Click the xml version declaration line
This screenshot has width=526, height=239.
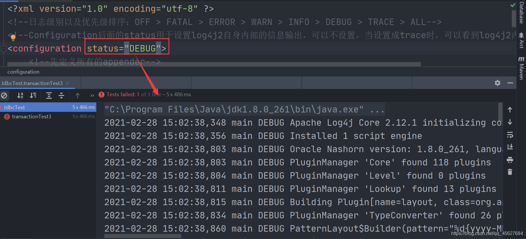pyautogui.click(x=110, y=9)
